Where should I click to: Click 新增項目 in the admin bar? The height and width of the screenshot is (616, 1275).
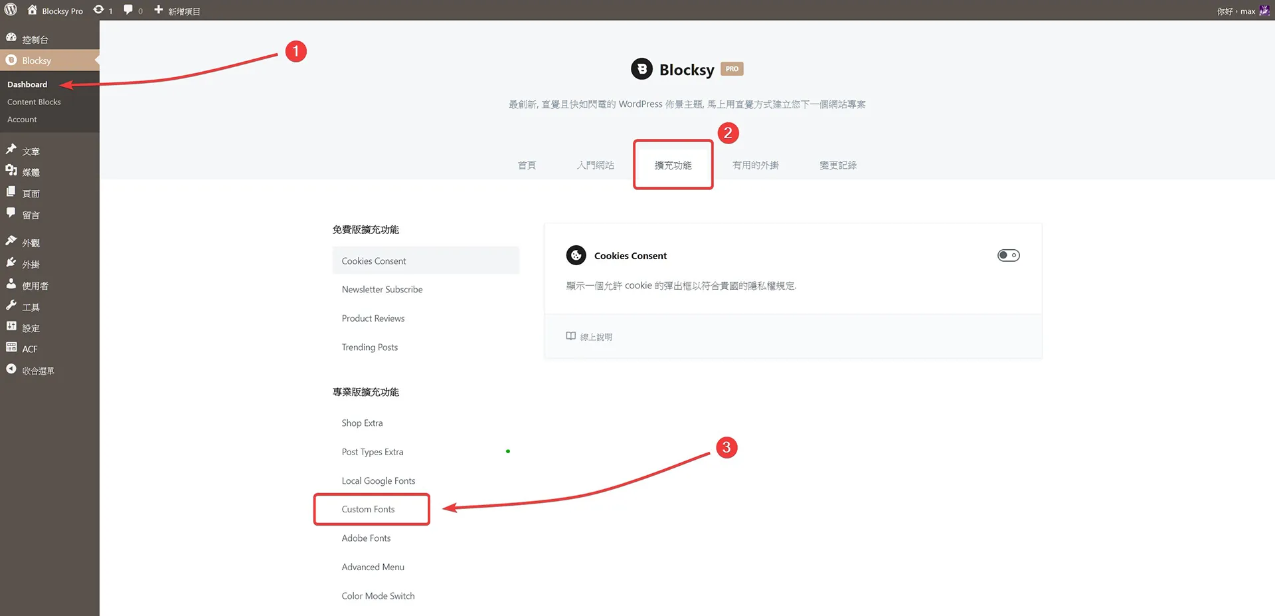click(x=184, y=11)
